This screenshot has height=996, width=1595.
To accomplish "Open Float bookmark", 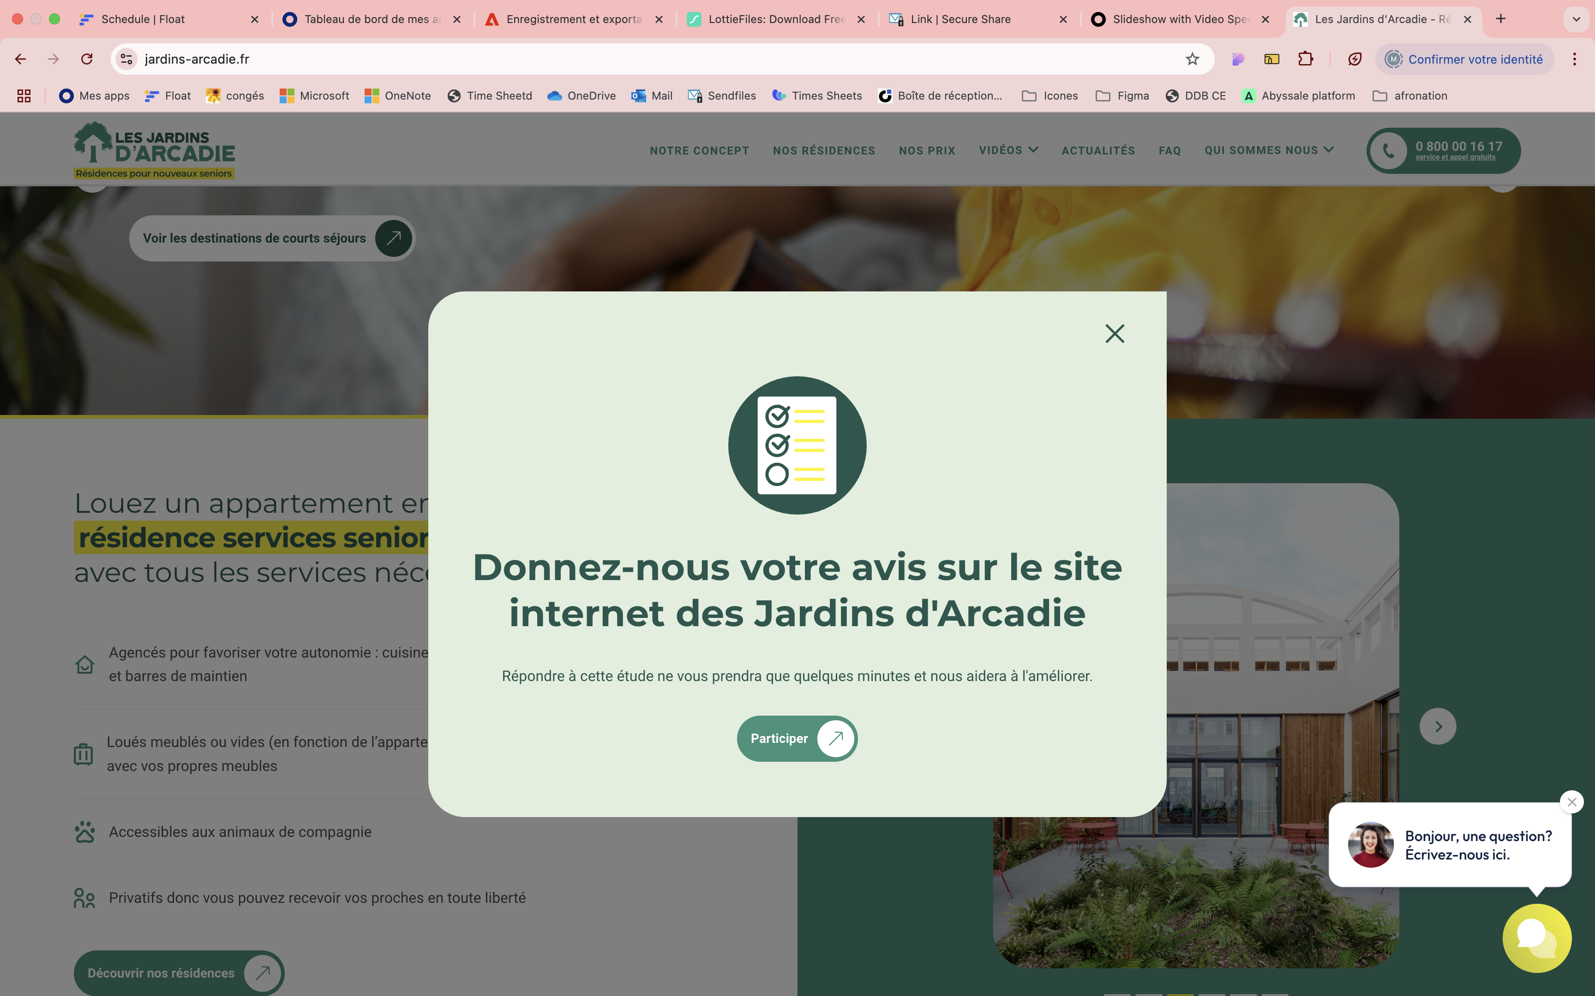I will tap(168, 95).
